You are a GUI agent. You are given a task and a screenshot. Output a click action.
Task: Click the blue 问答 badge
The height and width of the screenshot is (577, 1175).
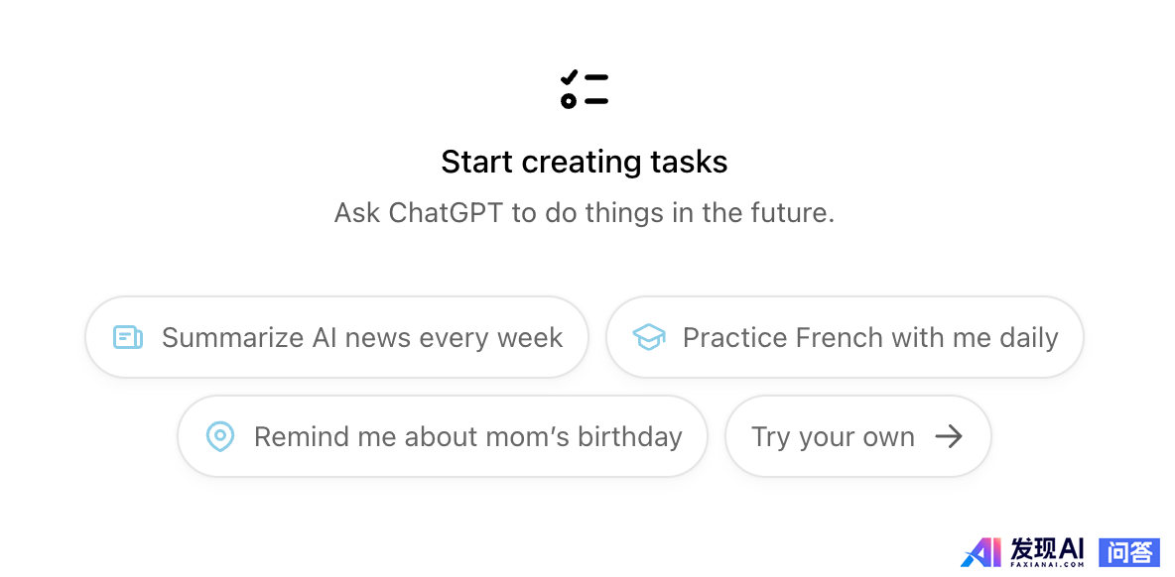tap(1129, 551)
